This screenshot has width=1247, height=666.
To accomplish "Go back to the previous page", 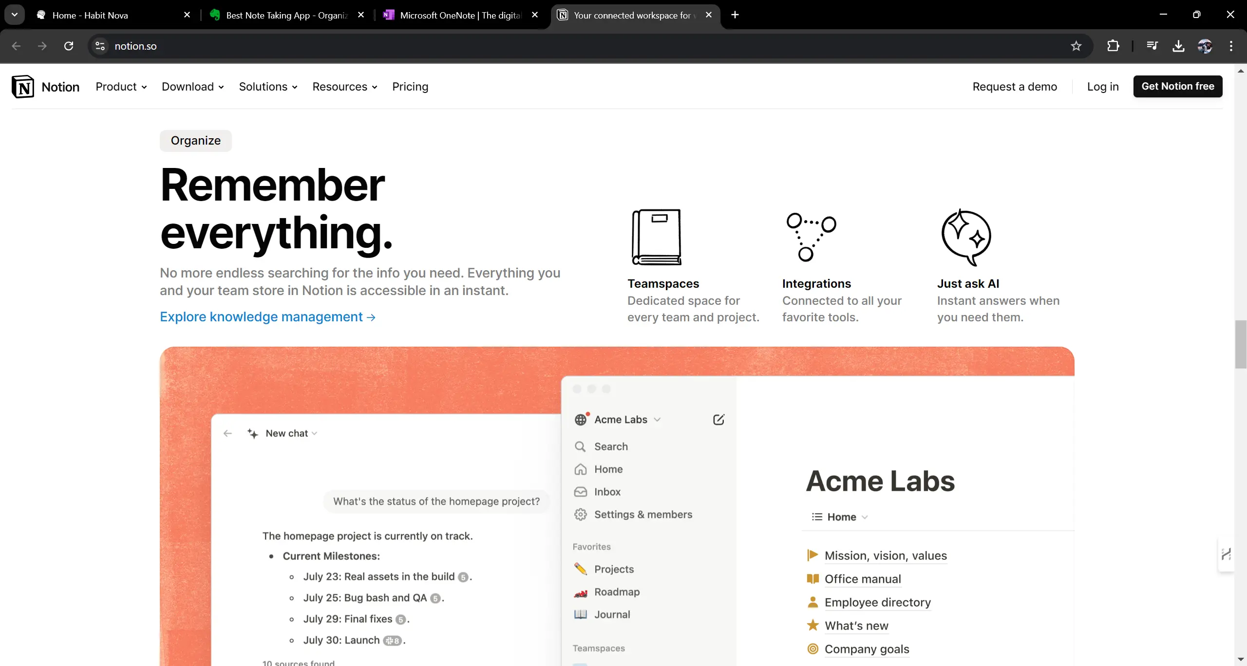I will (x=16, y=46).
